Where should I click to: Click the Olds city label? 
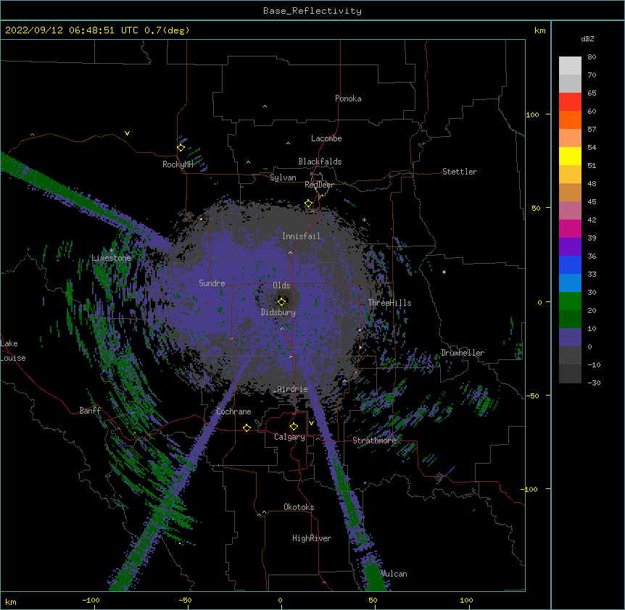coord(281,285)
